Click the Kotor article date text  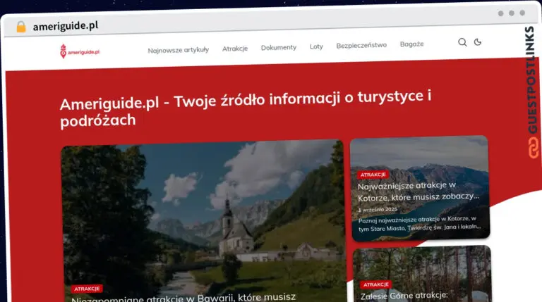click(x=378, y=210)
